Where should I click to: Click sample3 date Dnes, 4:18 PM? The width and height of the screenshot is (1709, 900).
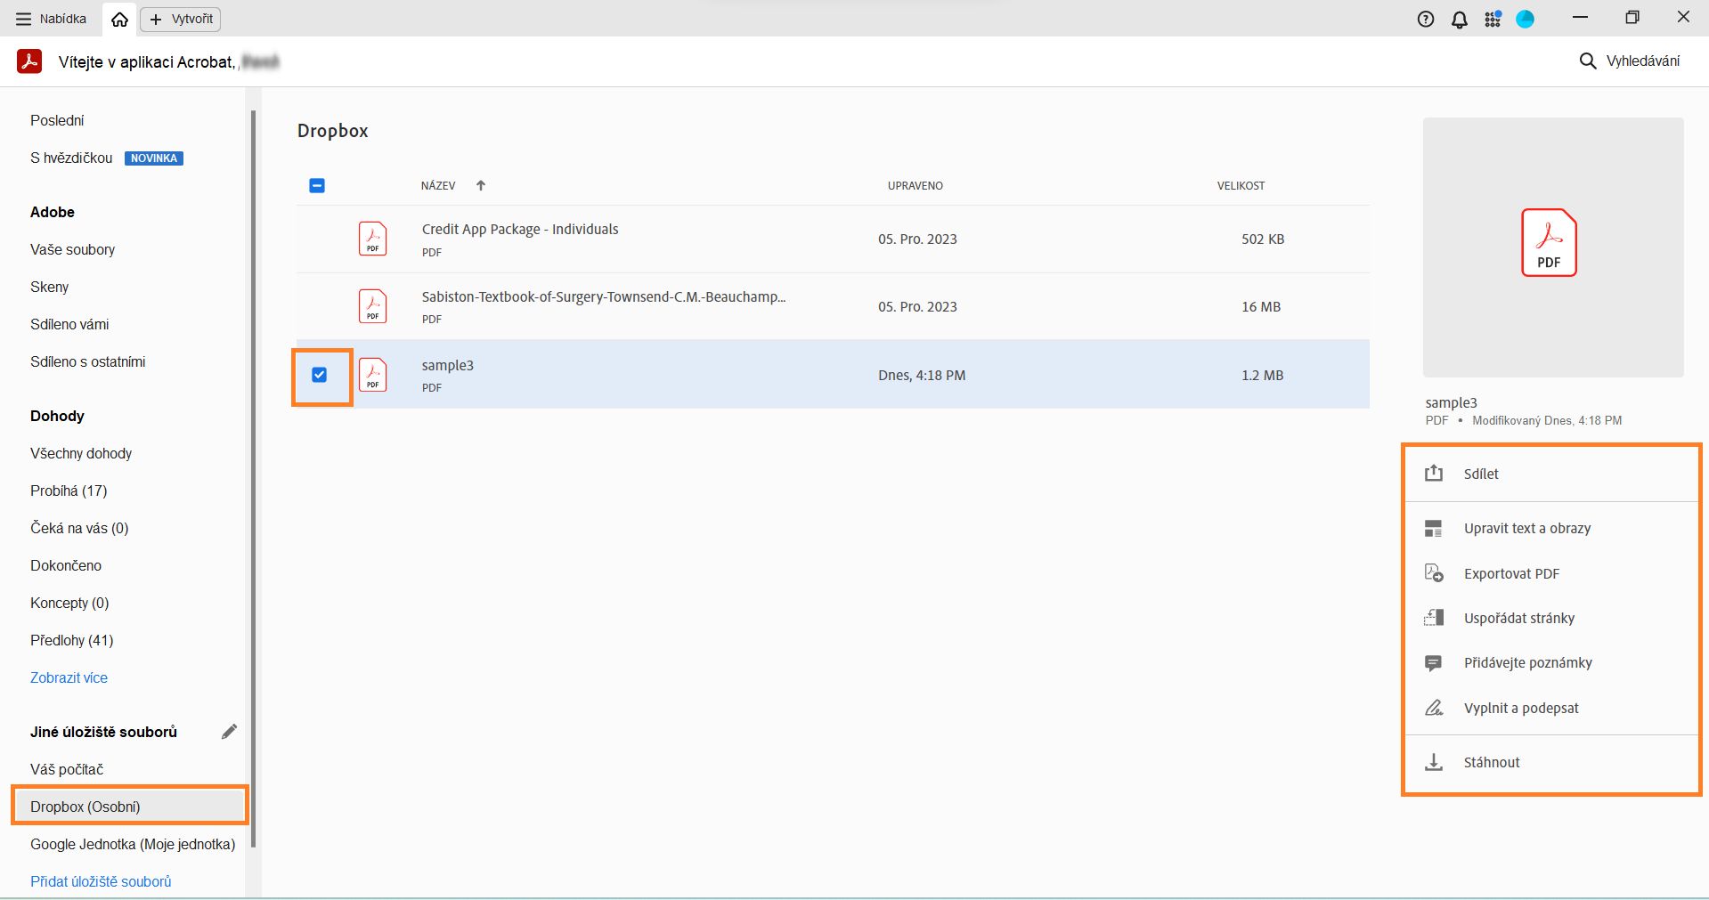pyautogui.click(x=922, y=375)
